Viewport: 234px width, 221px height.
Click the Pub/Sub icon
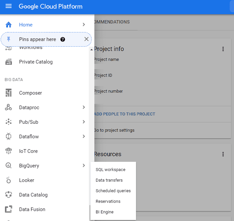click(9, 122)
